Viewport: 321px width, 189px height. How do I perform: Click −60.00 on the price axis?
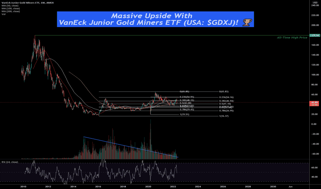tap(315, 154)
